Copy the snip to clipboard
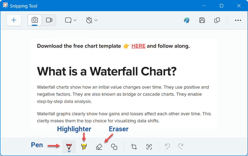 tap(217, 20)
